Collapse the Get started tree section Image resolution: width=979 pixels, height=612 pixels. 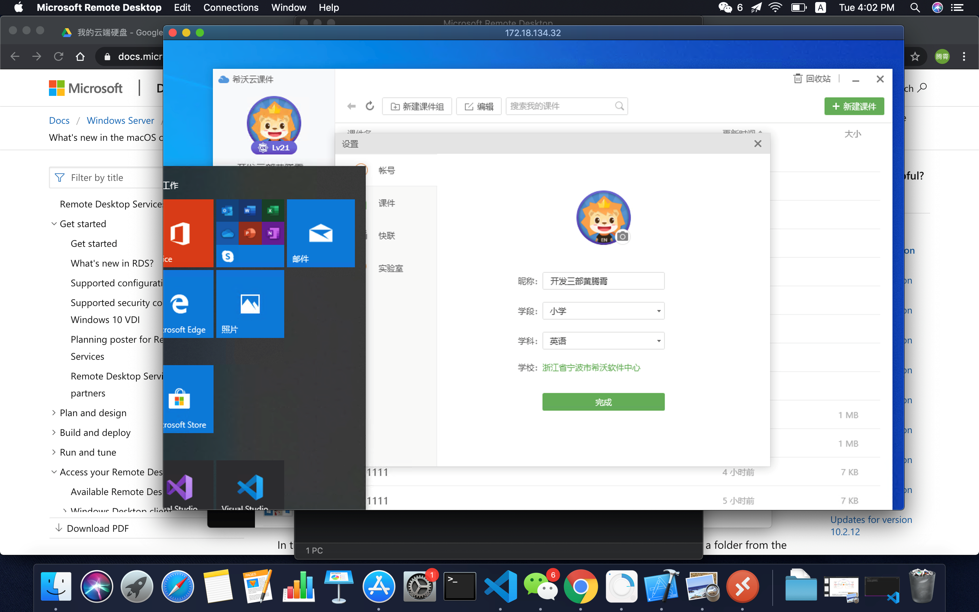coord(54,224)
